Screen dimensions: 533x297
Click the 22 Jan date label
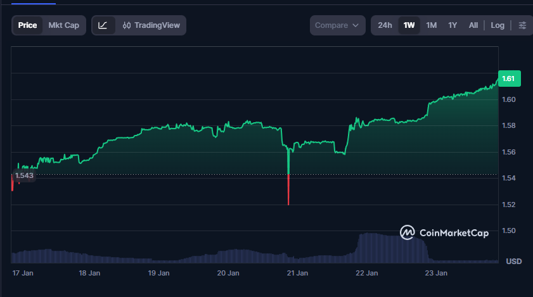(367, 273)
